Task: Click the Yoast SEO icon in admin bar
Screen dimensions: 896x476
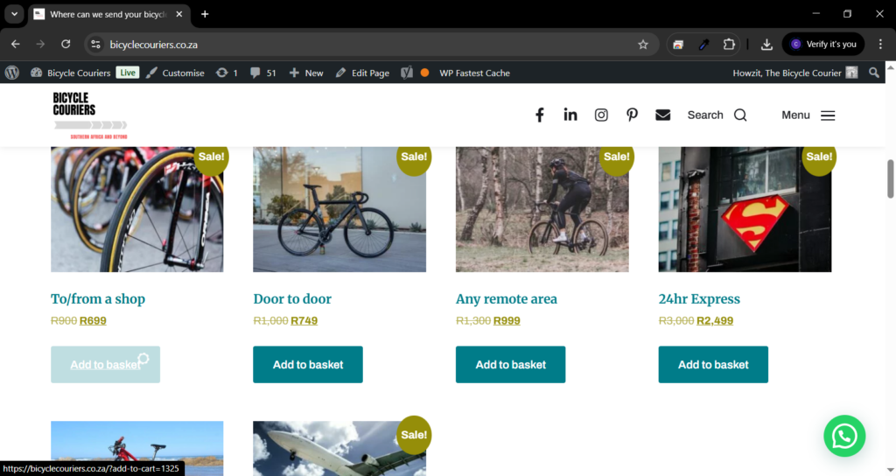Action: point(407,73)
